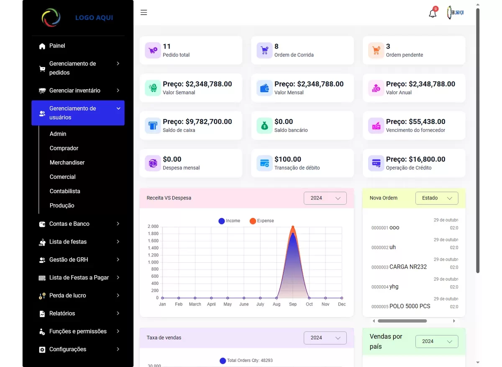The width and height of the screenshot is (502, 367).
Task: Click the Painel home icon
Action: tap(42, 46)
